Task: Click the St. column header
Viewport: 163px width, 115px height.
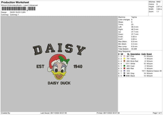Action: pyautogui.click(x=128, y=54)
